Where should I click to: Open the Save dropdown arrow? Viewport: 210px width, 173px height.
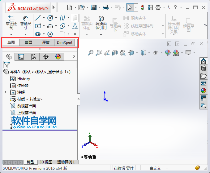click(100, 7)
